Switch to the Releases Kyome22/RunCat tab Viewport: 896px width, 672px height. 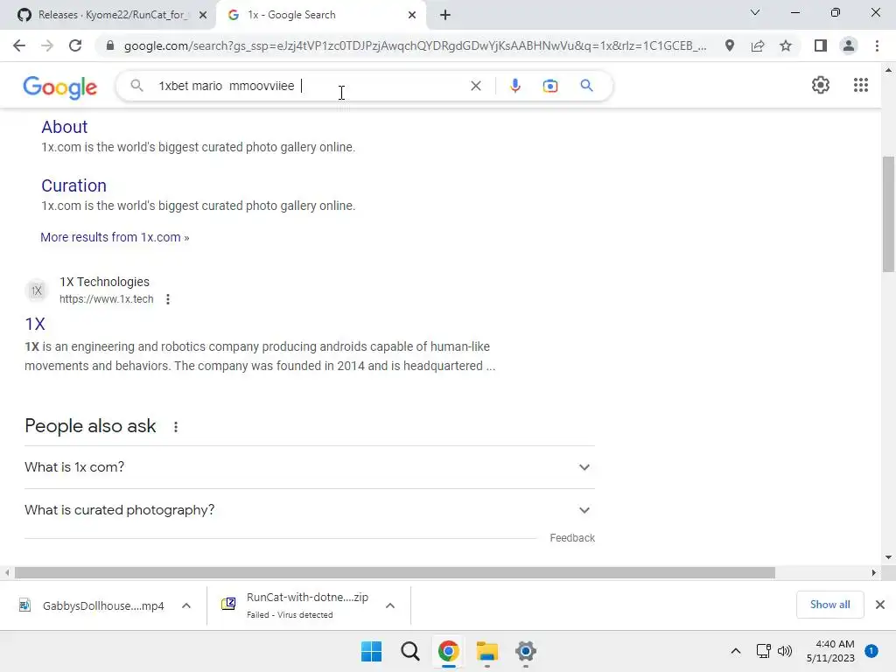[x=113, y=15]
